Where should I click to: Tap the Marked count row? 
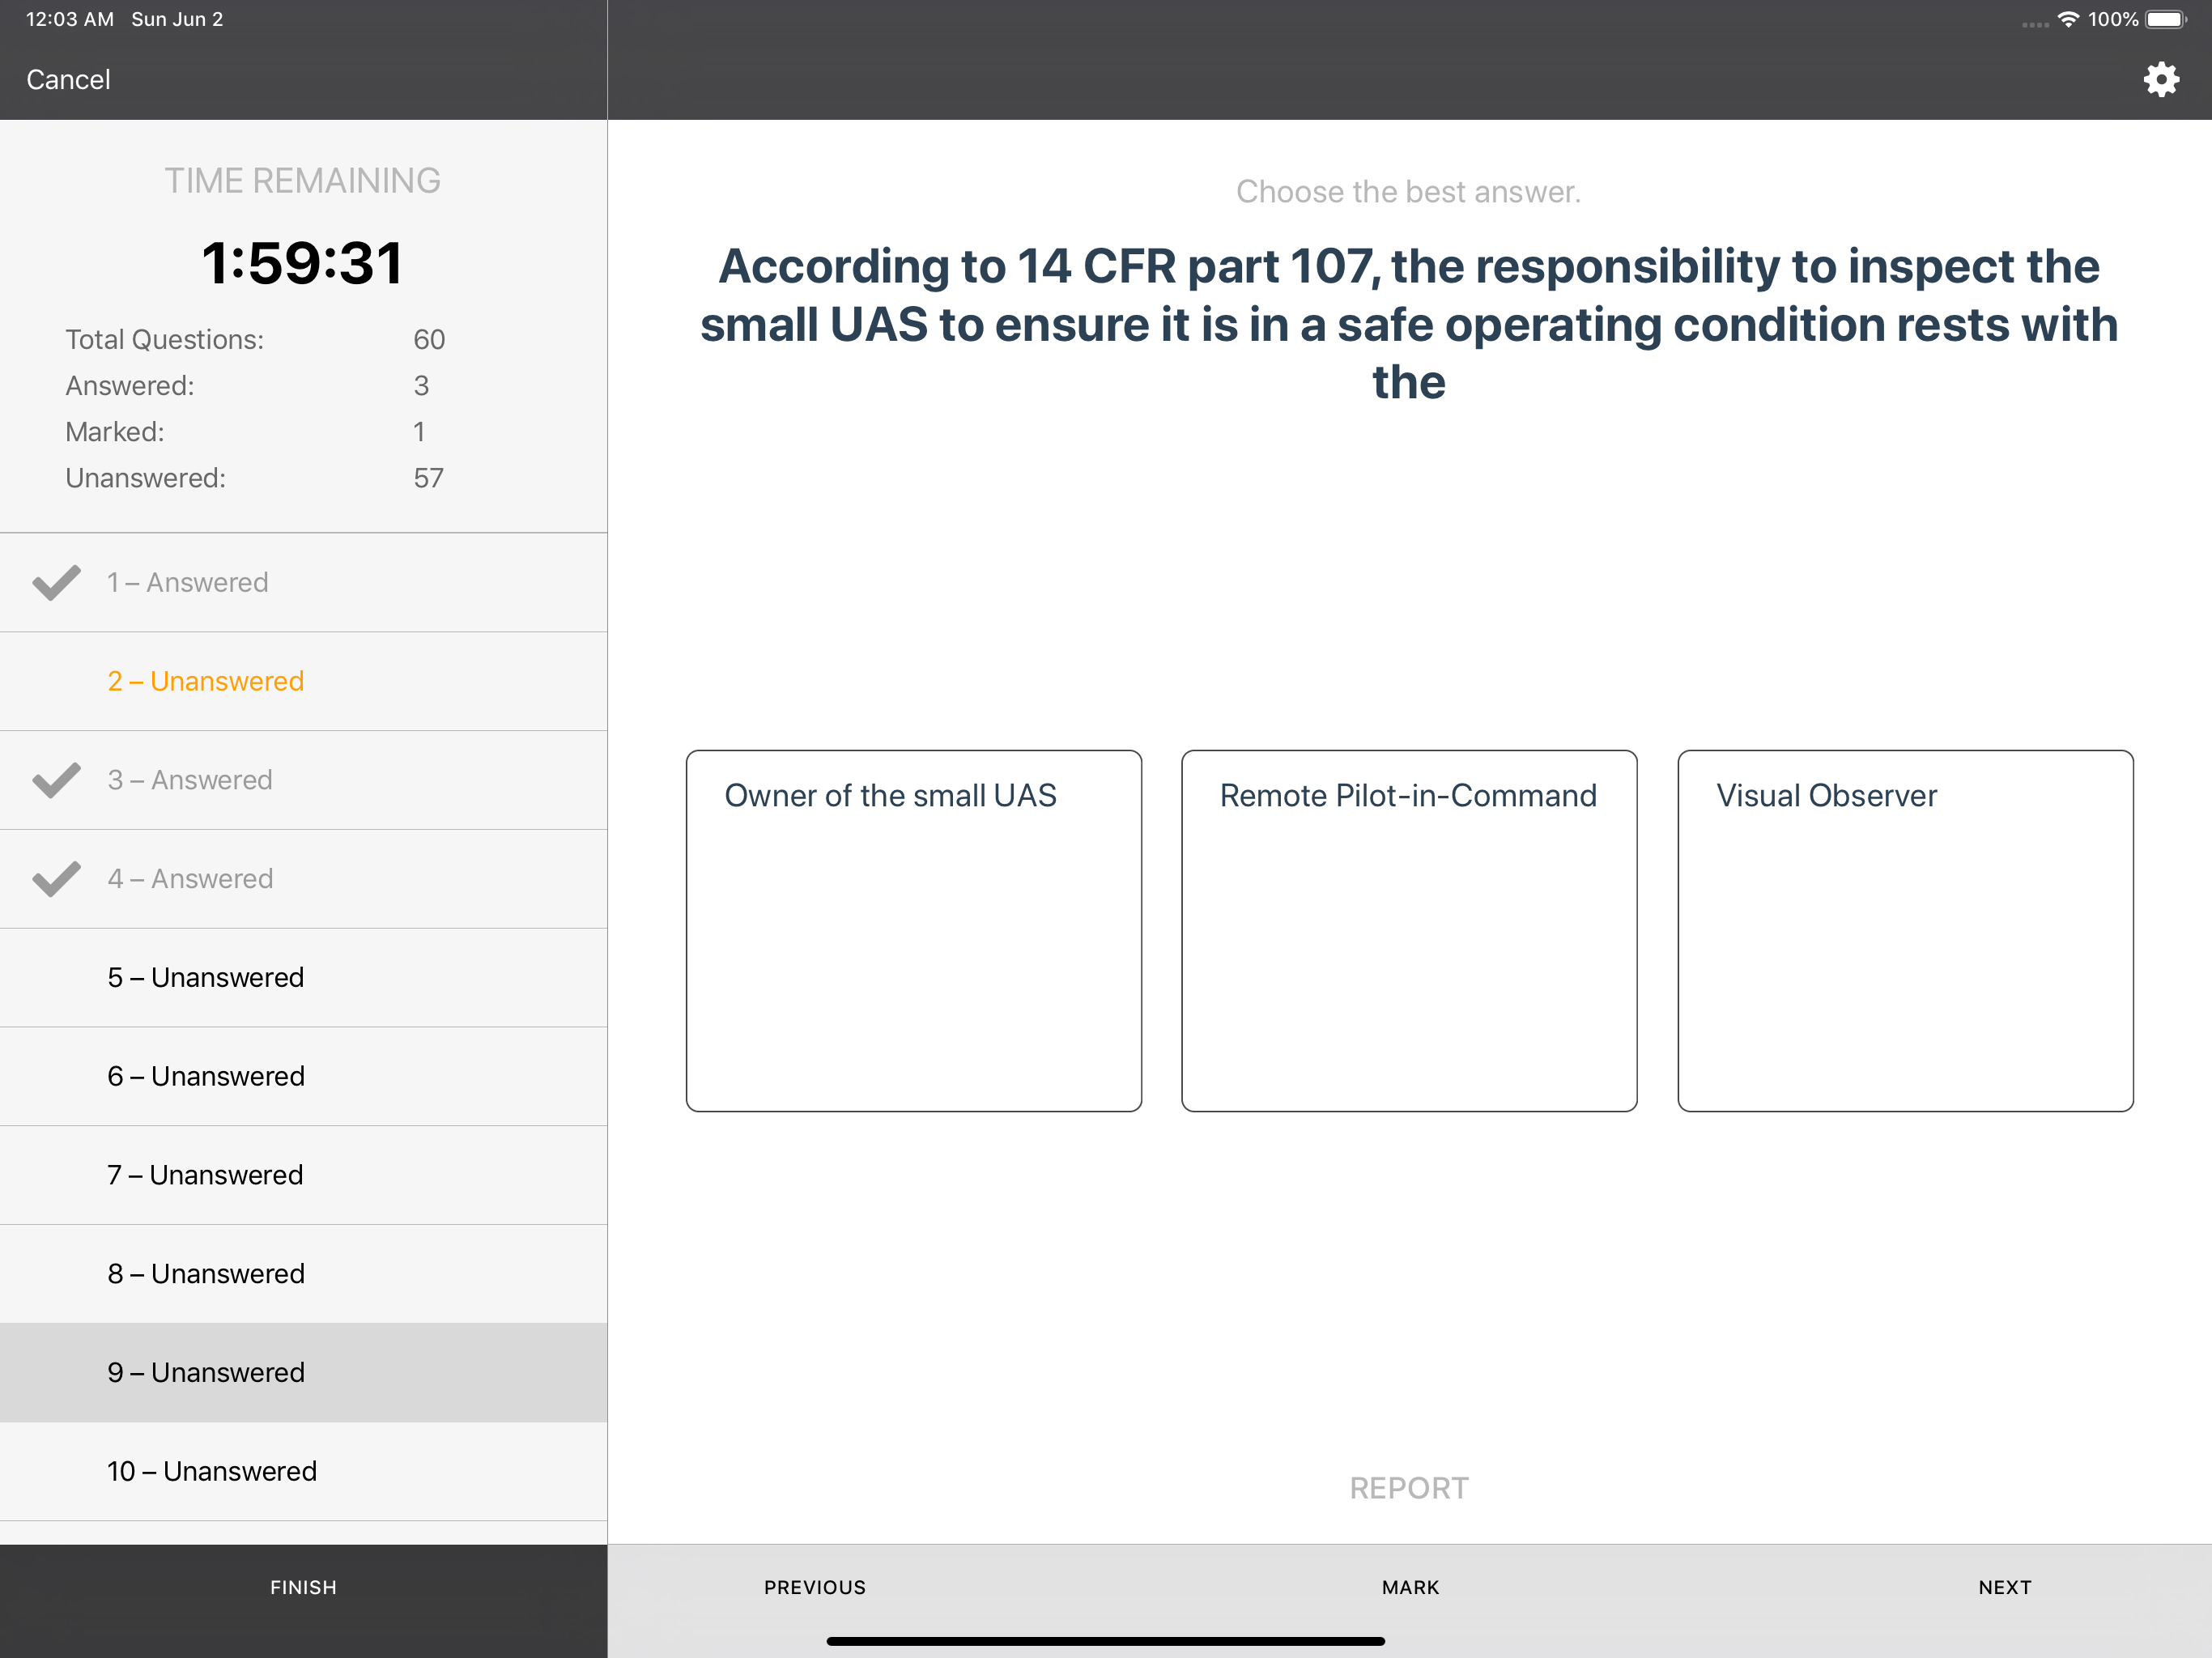[x=245, y=432]
